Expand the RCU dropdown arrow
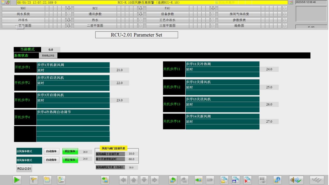Screen dimensions: 329x185 pyautogui.click(x=141, y=8)
